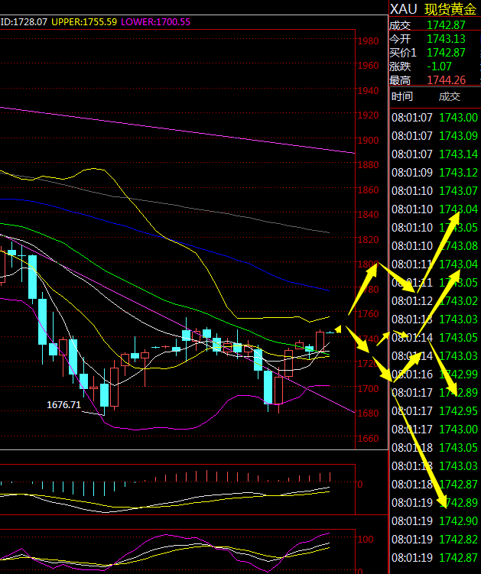This screenshot has width=481, height=574.
Task: Select the tick price 1742.99
Action: [x=458, y=374]
